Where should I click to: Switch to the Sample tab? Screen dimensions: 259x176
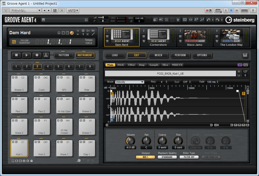click(154, 65)
